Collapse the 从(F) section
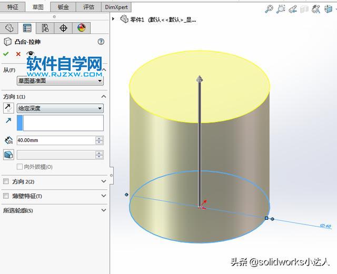The height and width of the screenshot is (274, 337). point(104,70)
